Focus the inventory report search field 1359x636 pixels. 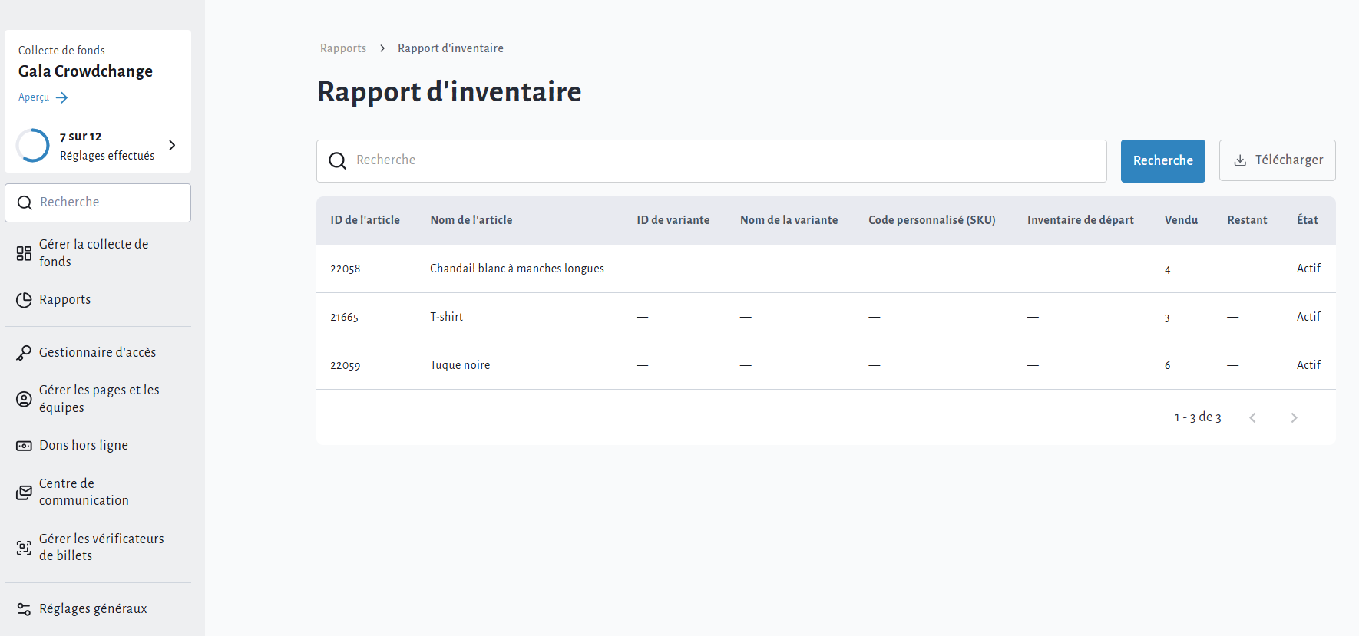712,161
